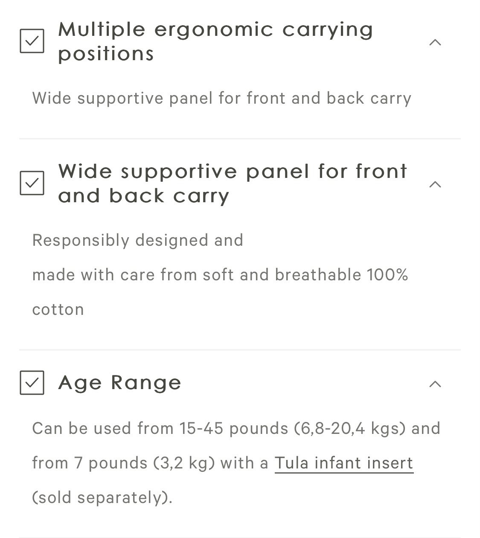
Task: Click the "Responsibly designed and" text line
Action: tap(138, 240)
